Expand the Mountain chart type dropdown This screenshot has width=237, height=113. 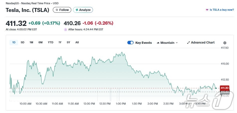177,43
